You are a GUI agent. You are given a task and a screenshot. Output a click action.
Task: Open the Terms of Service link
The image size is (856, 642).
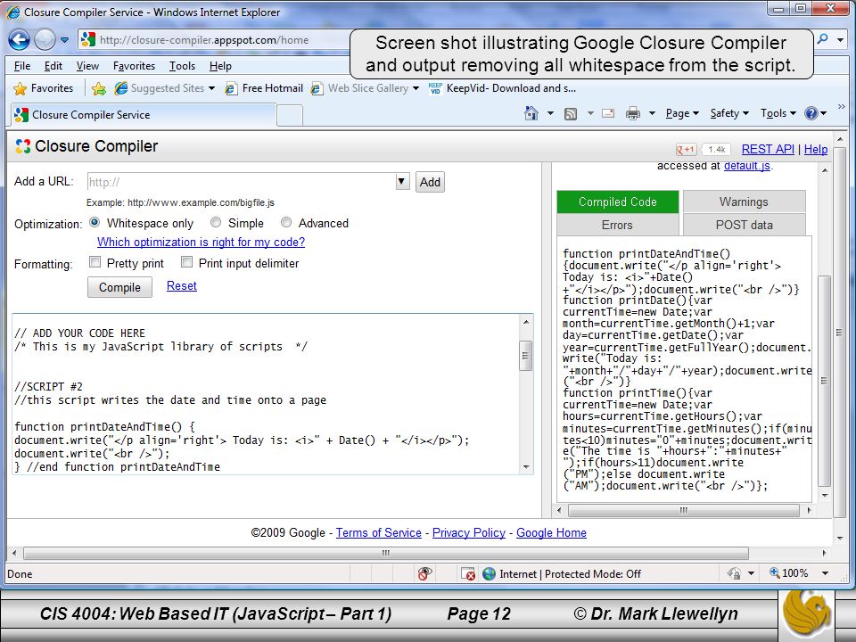(378, 533)
